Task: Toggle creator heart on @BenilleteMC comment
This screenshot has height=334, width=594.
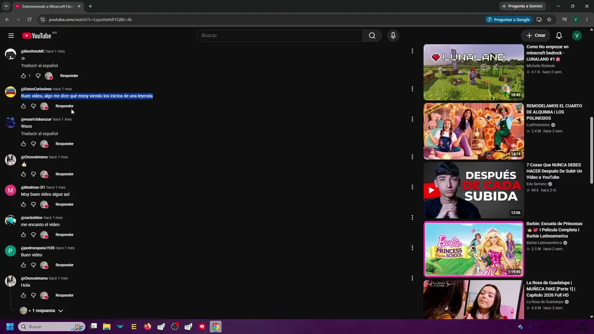Action: click(49, 76)
